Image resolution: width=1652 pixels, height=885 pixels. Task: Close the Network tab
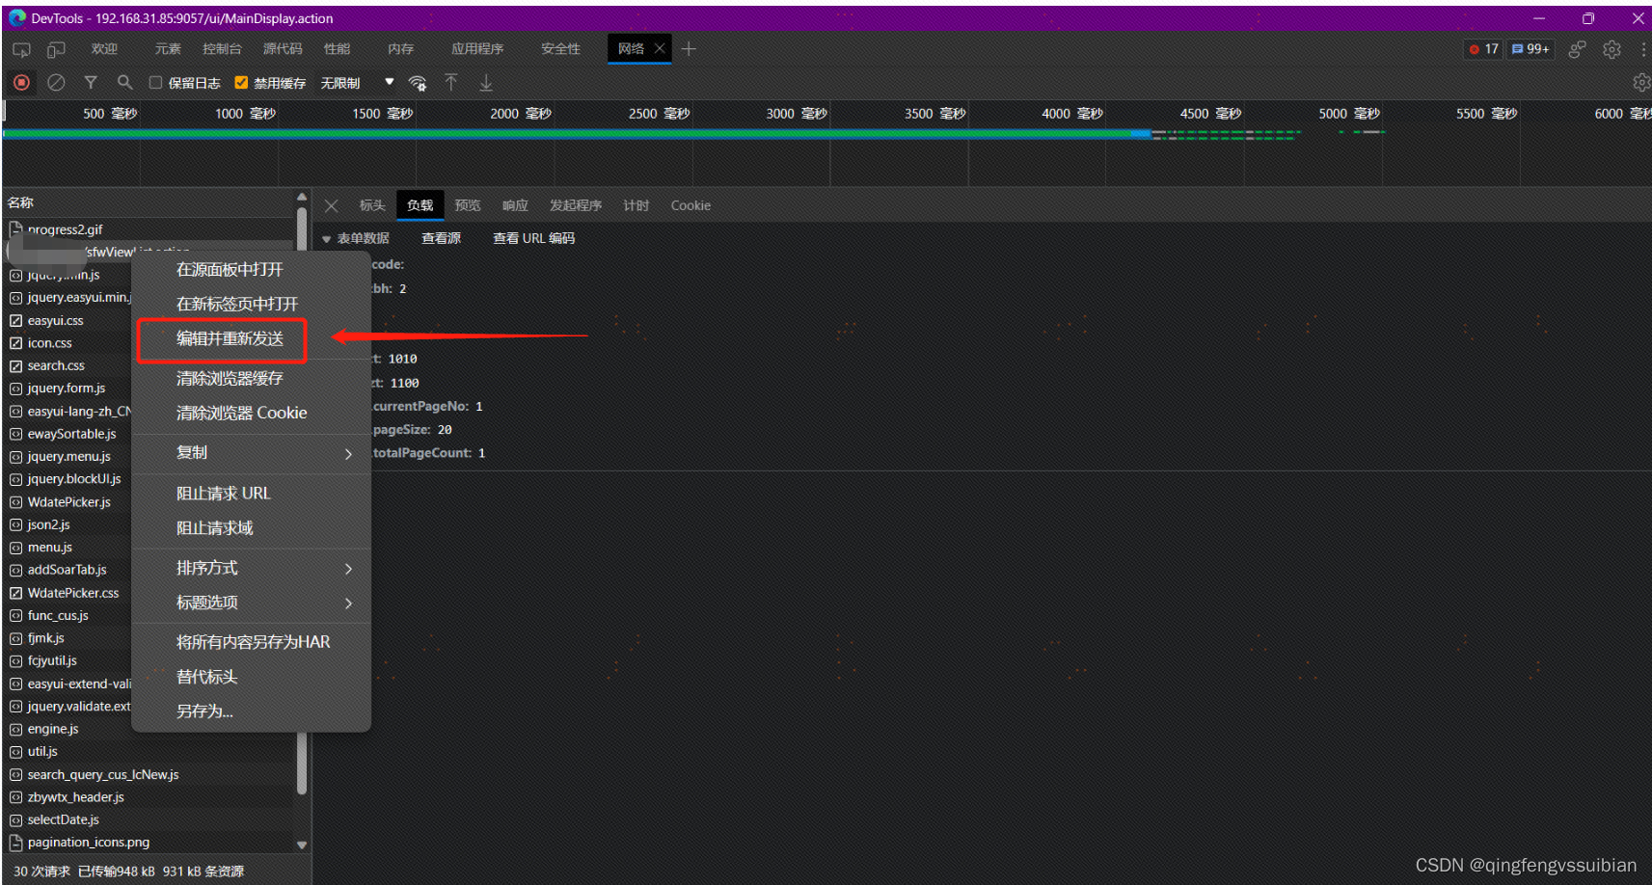point(660,48)
